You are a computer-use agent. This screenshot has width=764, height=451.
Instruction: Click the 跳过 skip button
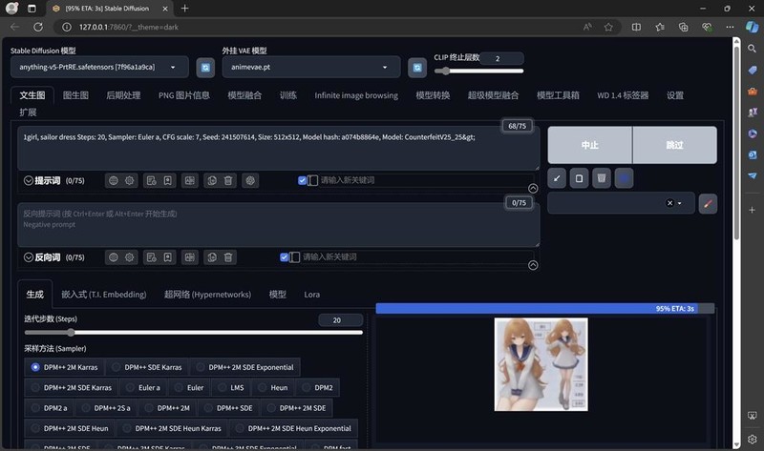[x=675, y=145]
